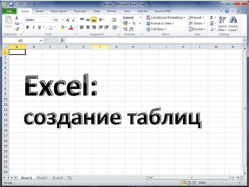Adjust the zoom slider handle

tap(225, 183)
